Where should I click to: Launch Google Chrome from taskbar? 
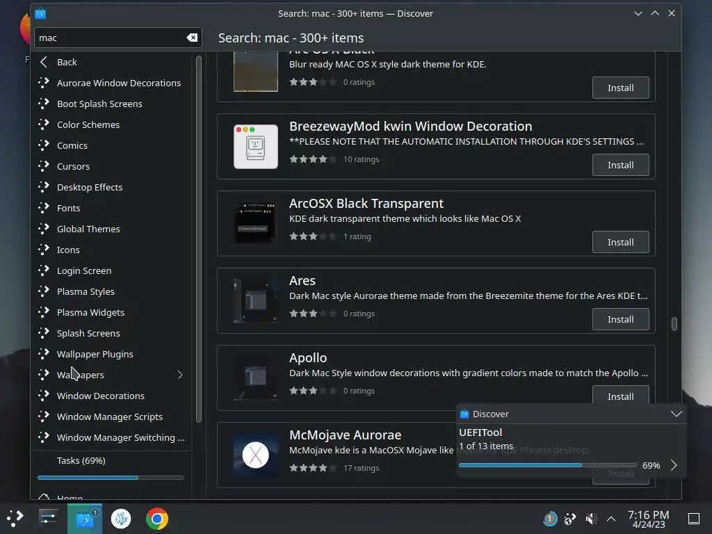[x=157, y=519]
